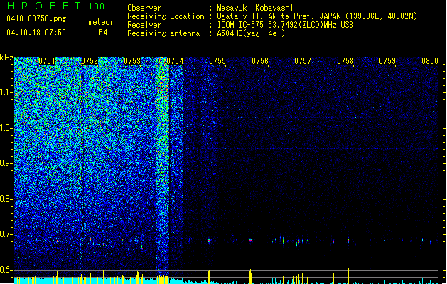
Task: Click the meteor count 54
Action: pyautogui.click(x=103, y=33)
